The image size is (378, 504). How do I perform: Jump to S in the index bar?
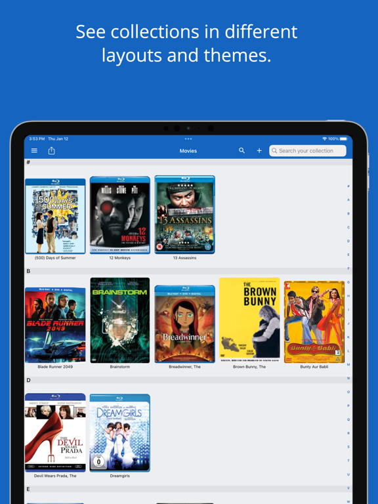point(348,447)
